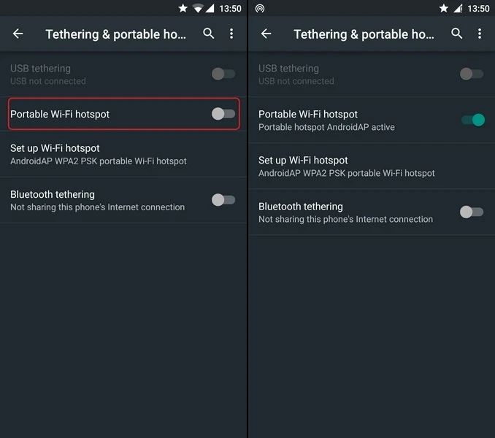This screenshot has height=438, width=495.
Task: Disable the active Portable Wi-Fi hotspot toggle
Action: coord(472,120)
